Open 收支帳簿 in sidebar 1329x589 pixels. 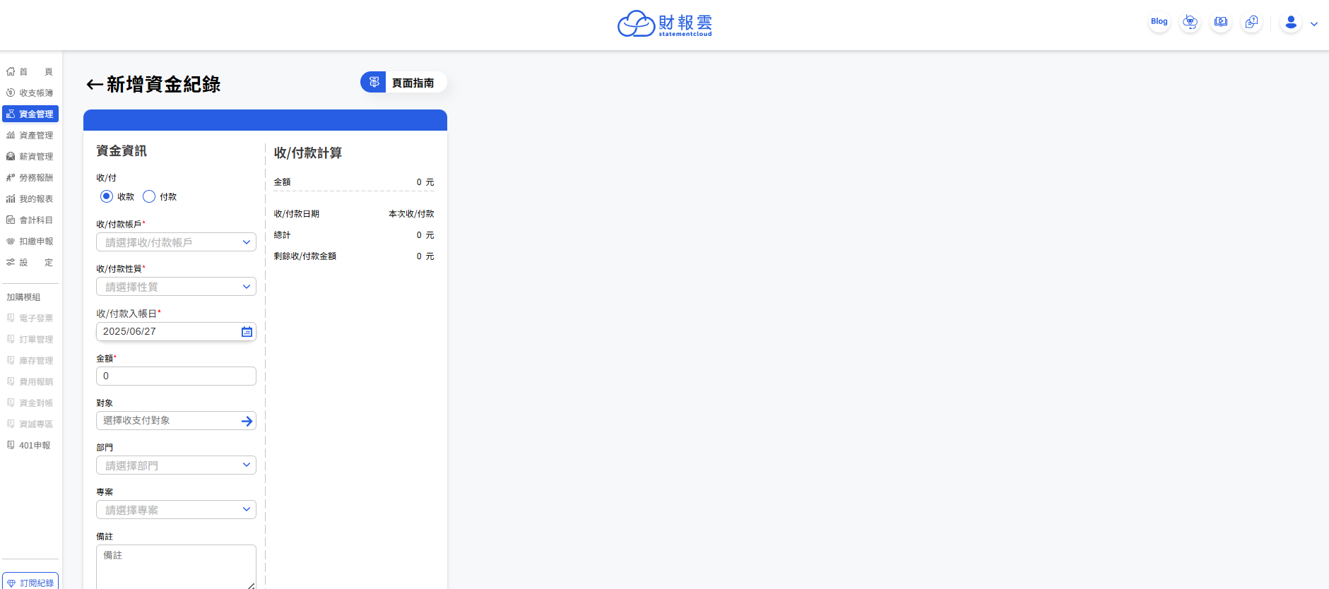tap(30, 93)
